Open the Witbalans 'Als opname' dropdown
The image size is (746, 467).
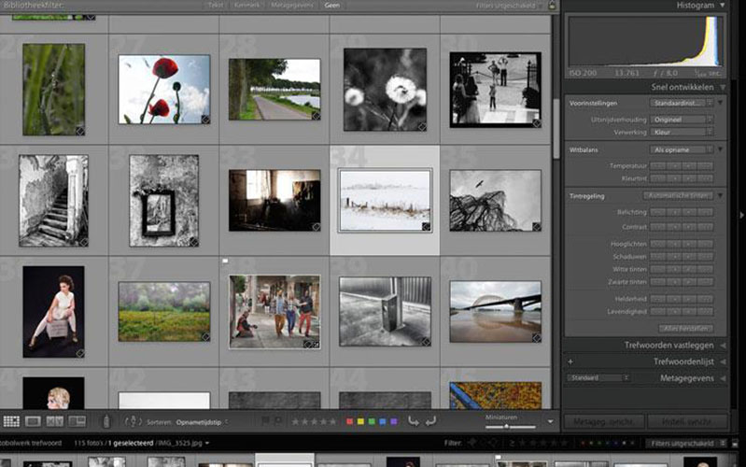click(x=681, y=149)
